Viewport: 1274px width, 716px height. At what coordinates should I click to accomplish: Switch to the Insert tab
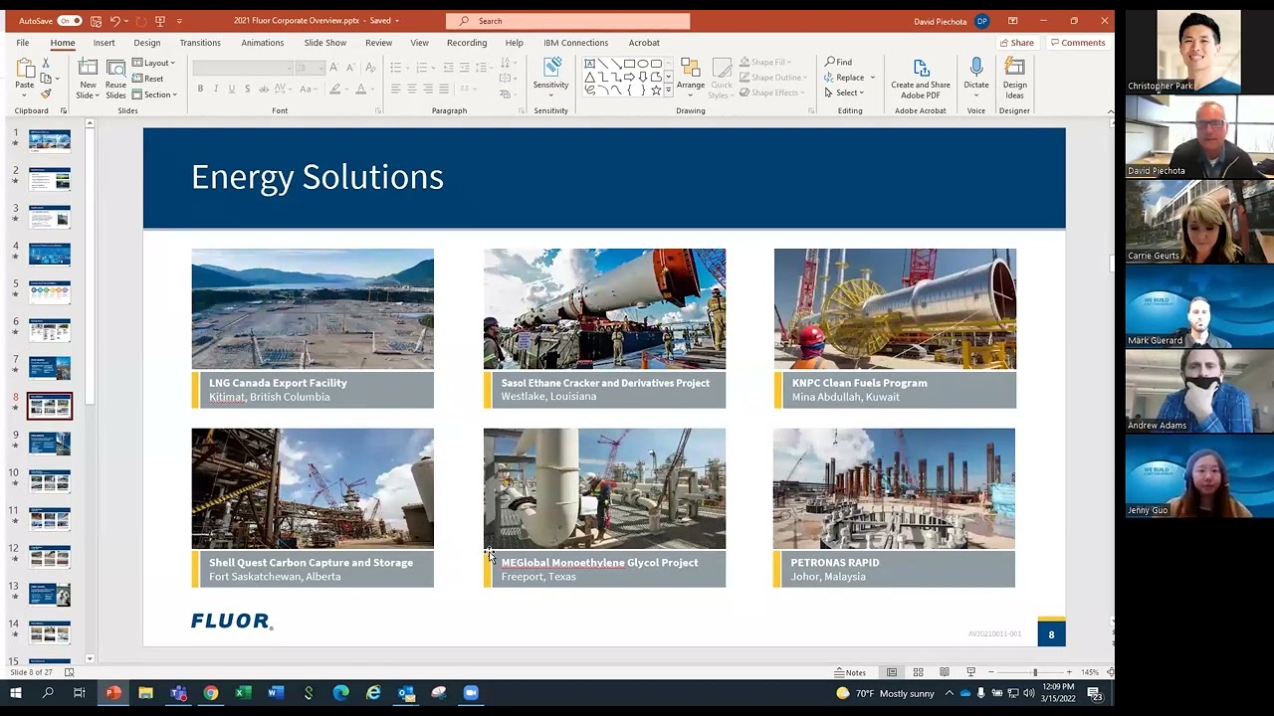[x=104, y=43]
